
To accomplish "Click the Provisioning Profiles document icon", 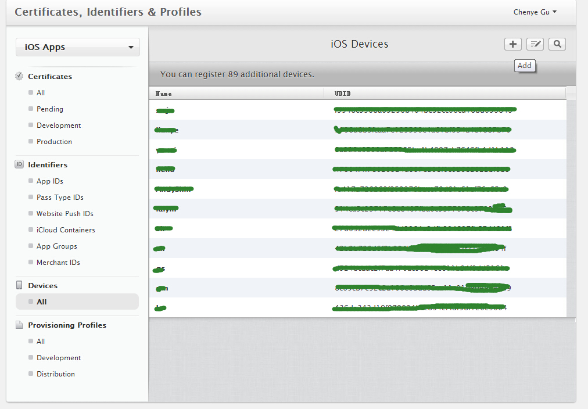I will (x=19, y=325).
